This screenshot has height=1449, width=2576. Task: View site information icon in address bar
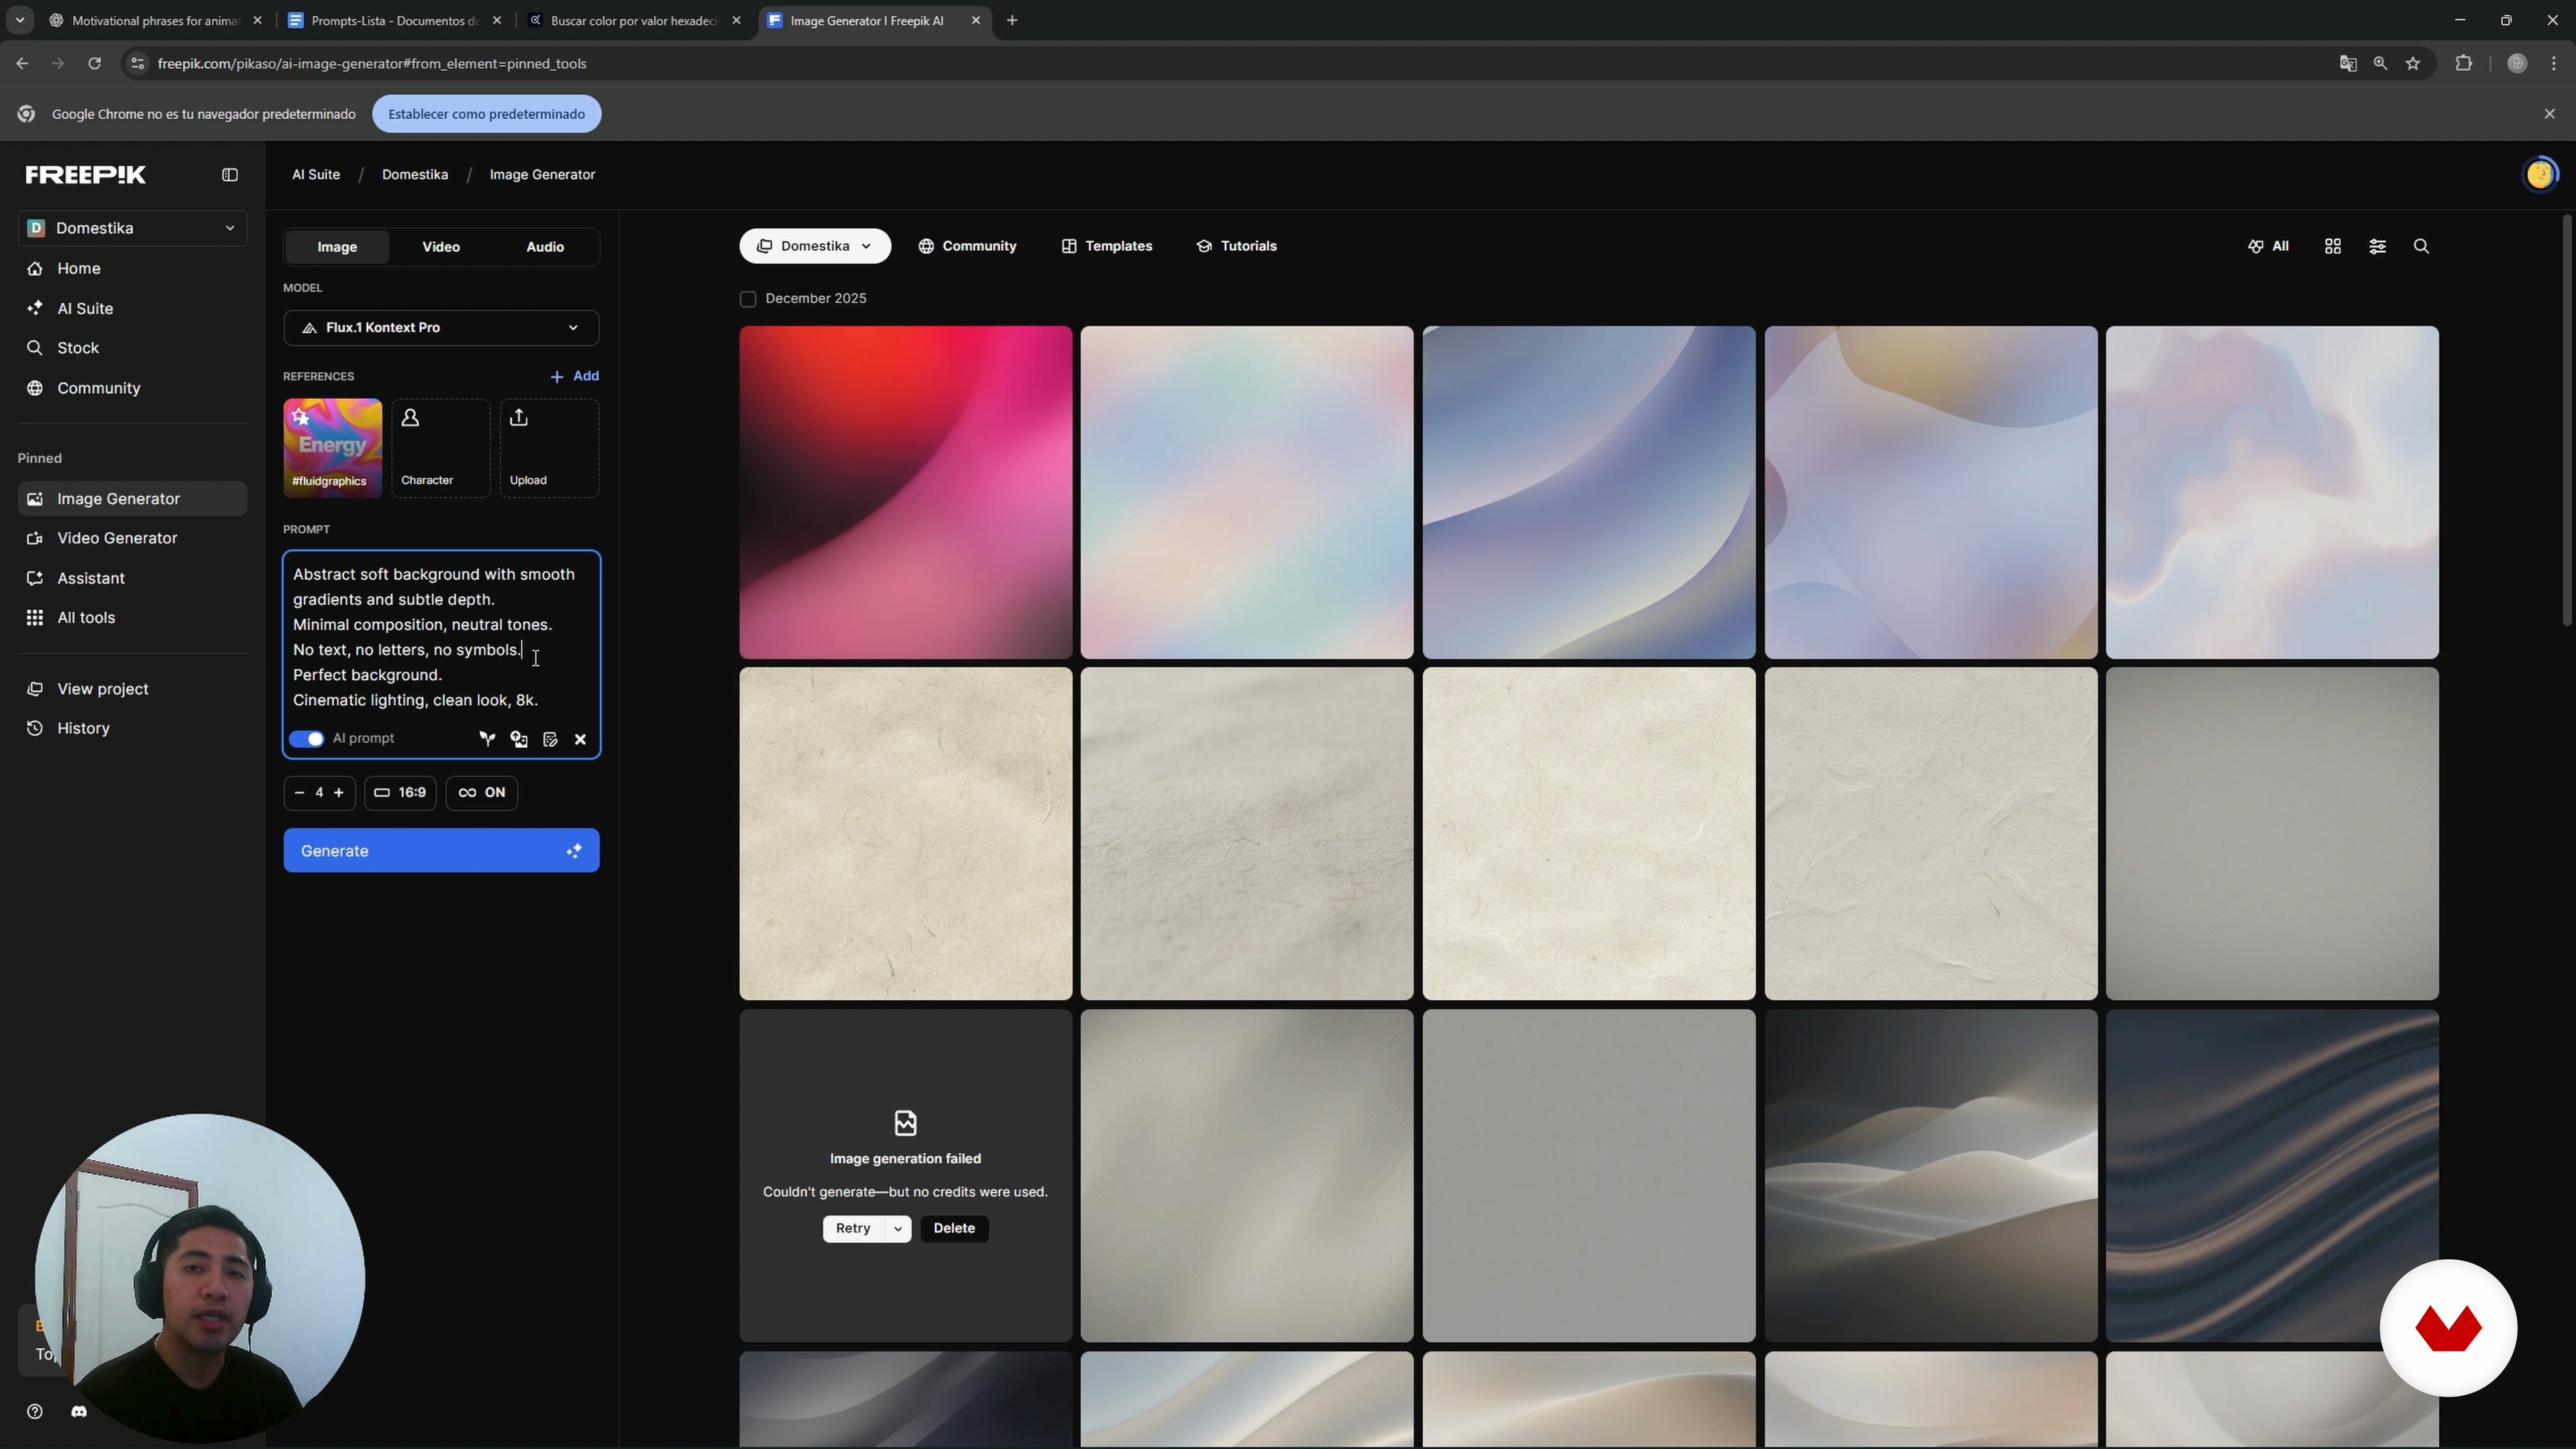(x=138, y=64)
